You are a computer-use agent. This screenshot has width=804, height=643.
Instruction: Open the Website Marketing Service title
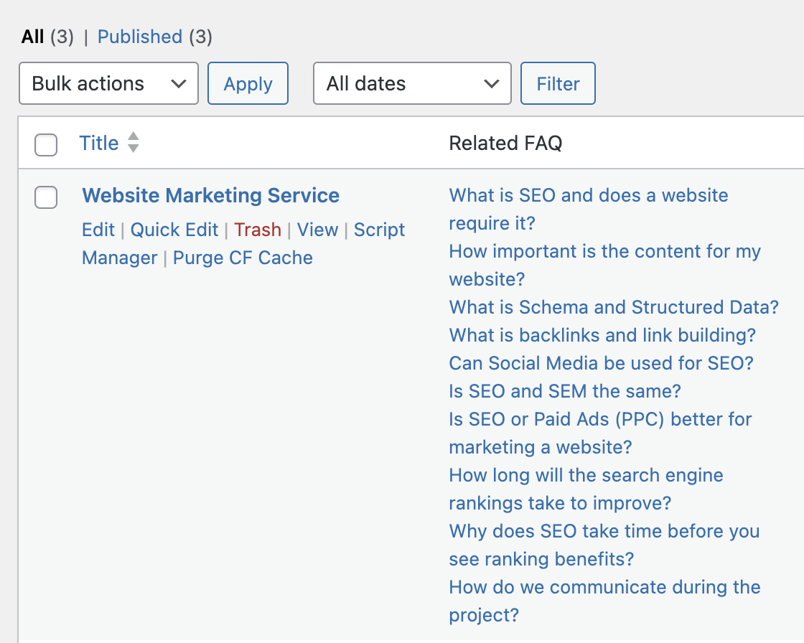pos(210,195)
